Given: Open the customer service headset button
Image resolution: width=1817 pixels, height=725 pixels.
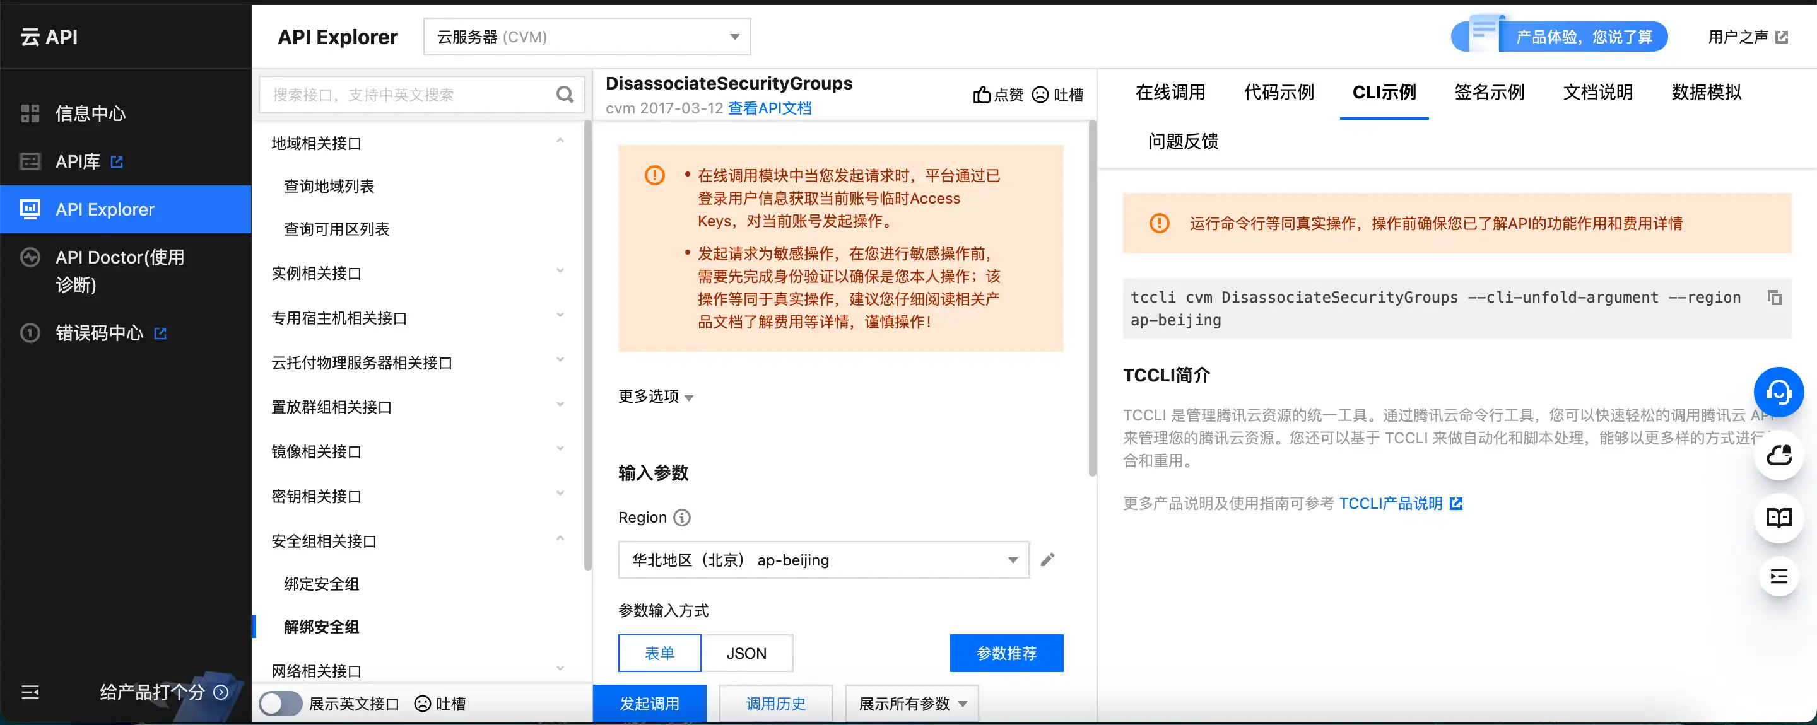Looking at the screenshot, I should pyautogui.click(x=1779, y=392).
